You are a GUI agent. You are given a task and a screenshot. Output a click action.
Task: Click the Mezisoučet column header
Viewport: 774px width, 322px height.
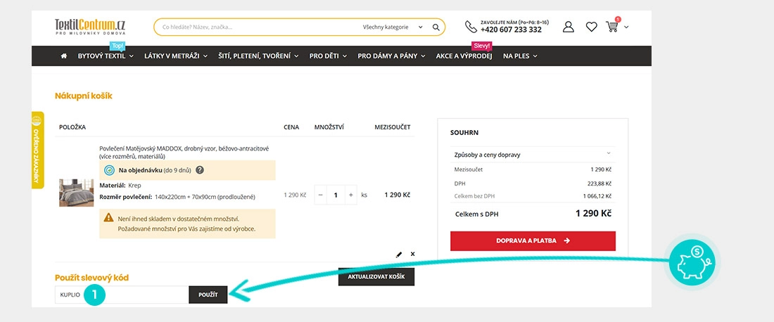point(393,127)
